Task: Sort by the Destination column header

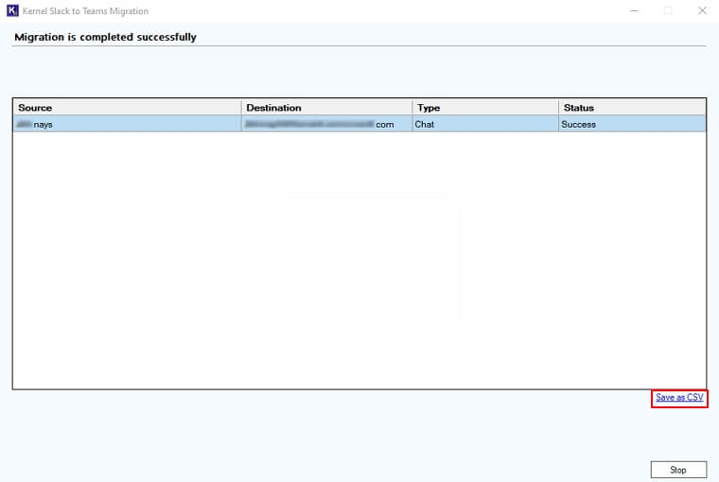Action: coord(327,108)
